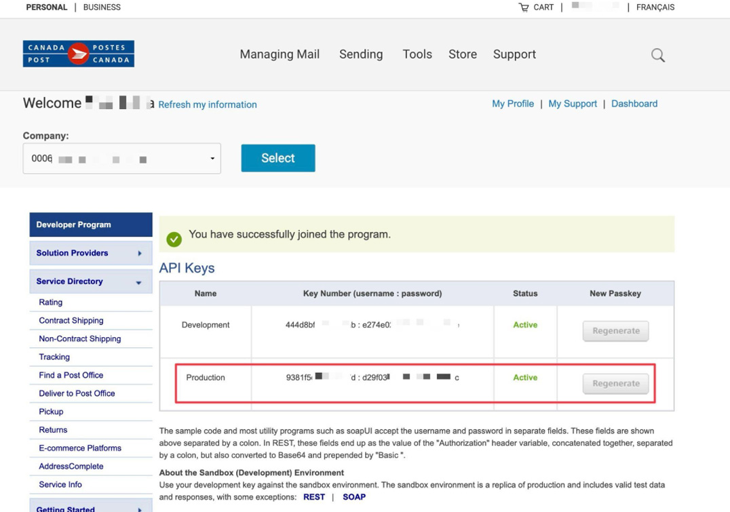
Task: Select the Development key number text
Action: [373, 325]
